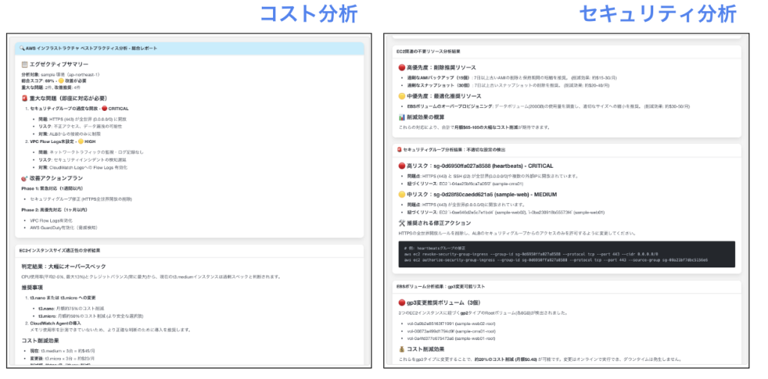Click the 推奨事項 heading
This screenshot has height=379, width=768.
[x=32, y=287]
